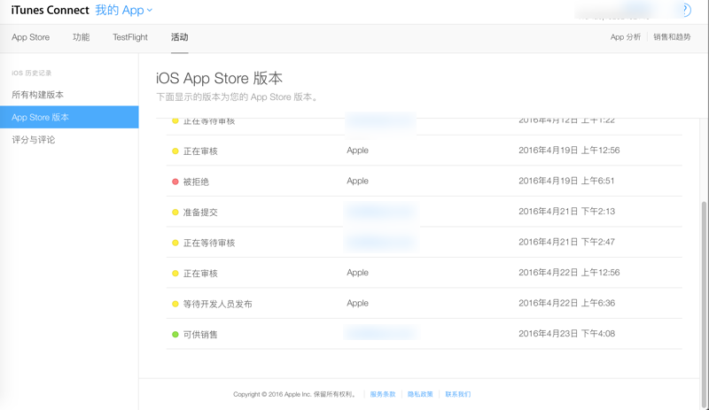
Task: Click Apple in the 被拒绝 row
Action: pos(358,181)
